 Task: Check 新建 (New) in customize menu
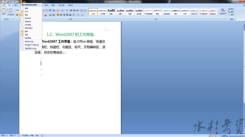tap(31, 8)
